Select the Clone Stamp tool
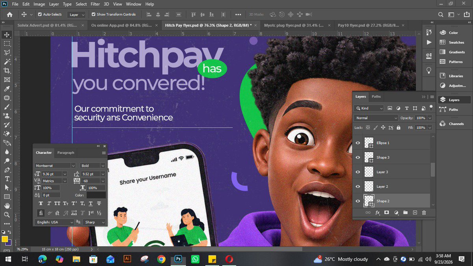 point(7,115)
